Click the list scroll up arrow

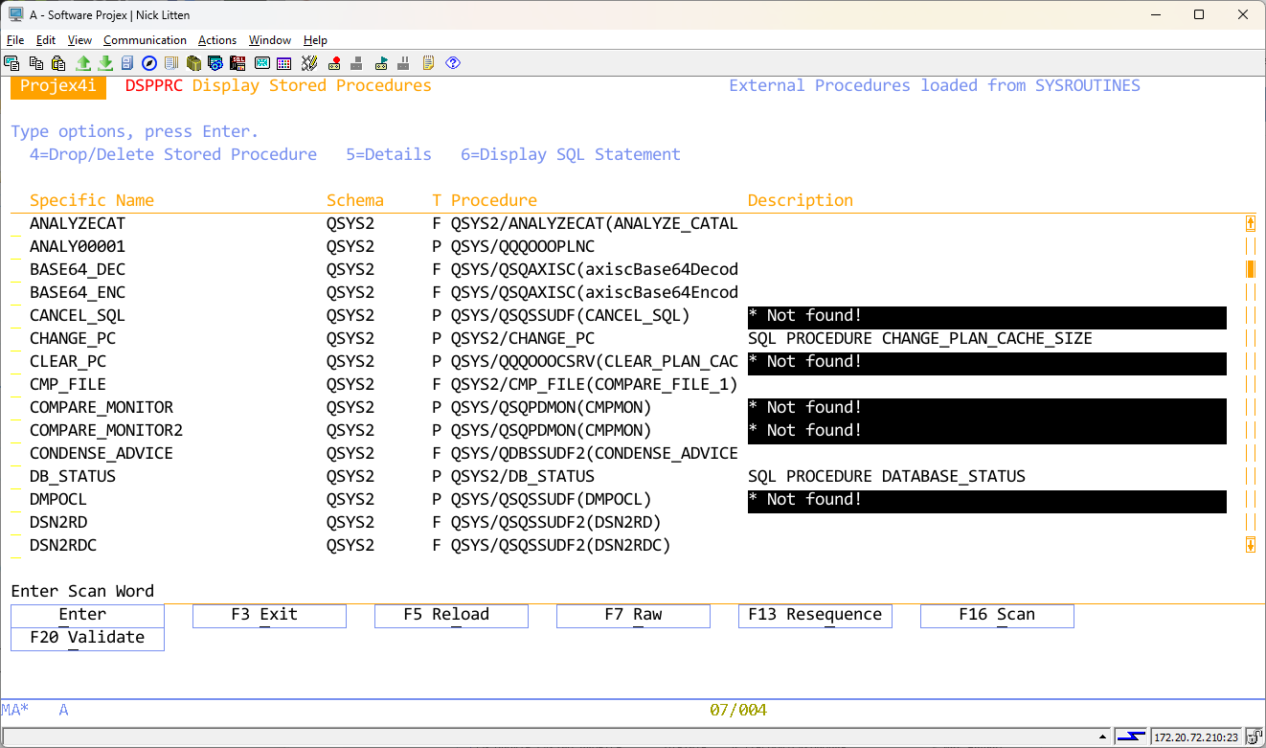click(1251, 223)
